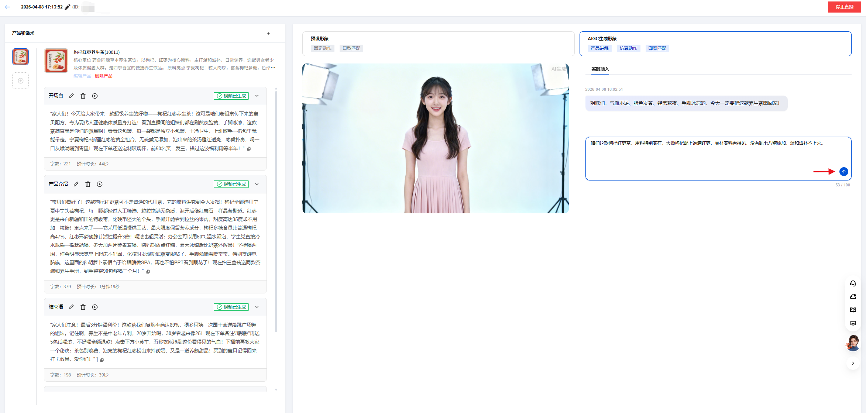The width and height of the screenshot is (866, 413).
Task: Copy the 开场白 script text icon
Action: click(x=249, y=149)
